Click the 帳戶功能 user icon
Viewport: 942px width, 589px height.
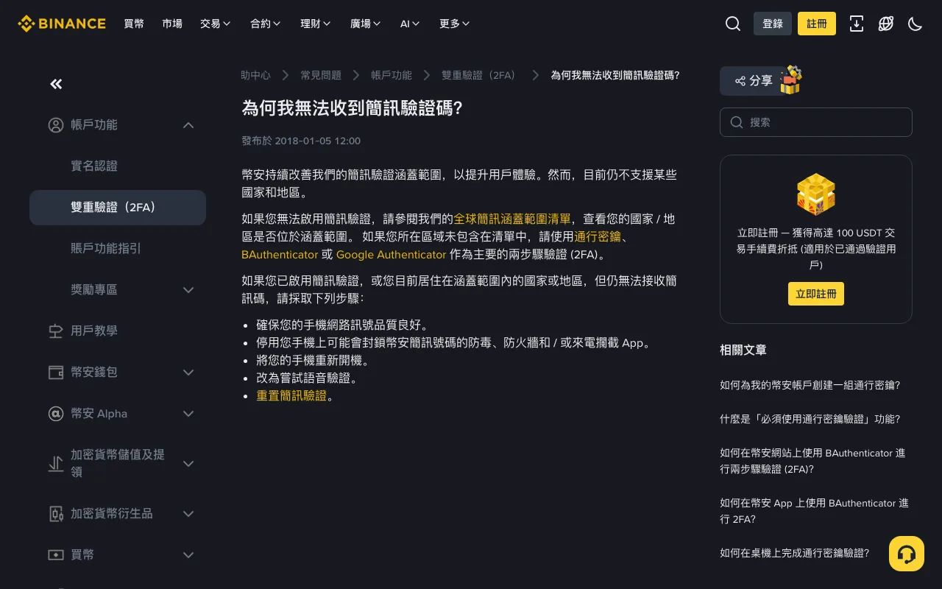(56, 125)
